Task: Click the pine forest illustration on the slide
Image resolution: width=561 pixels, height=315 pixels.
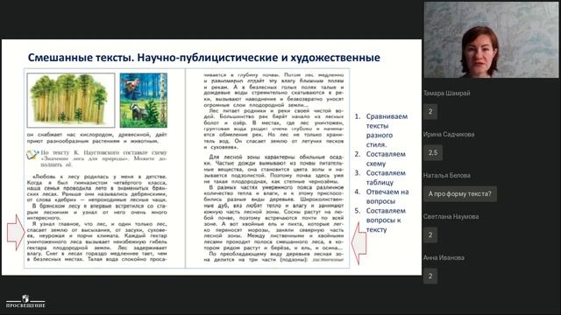Action: (71, 100)
